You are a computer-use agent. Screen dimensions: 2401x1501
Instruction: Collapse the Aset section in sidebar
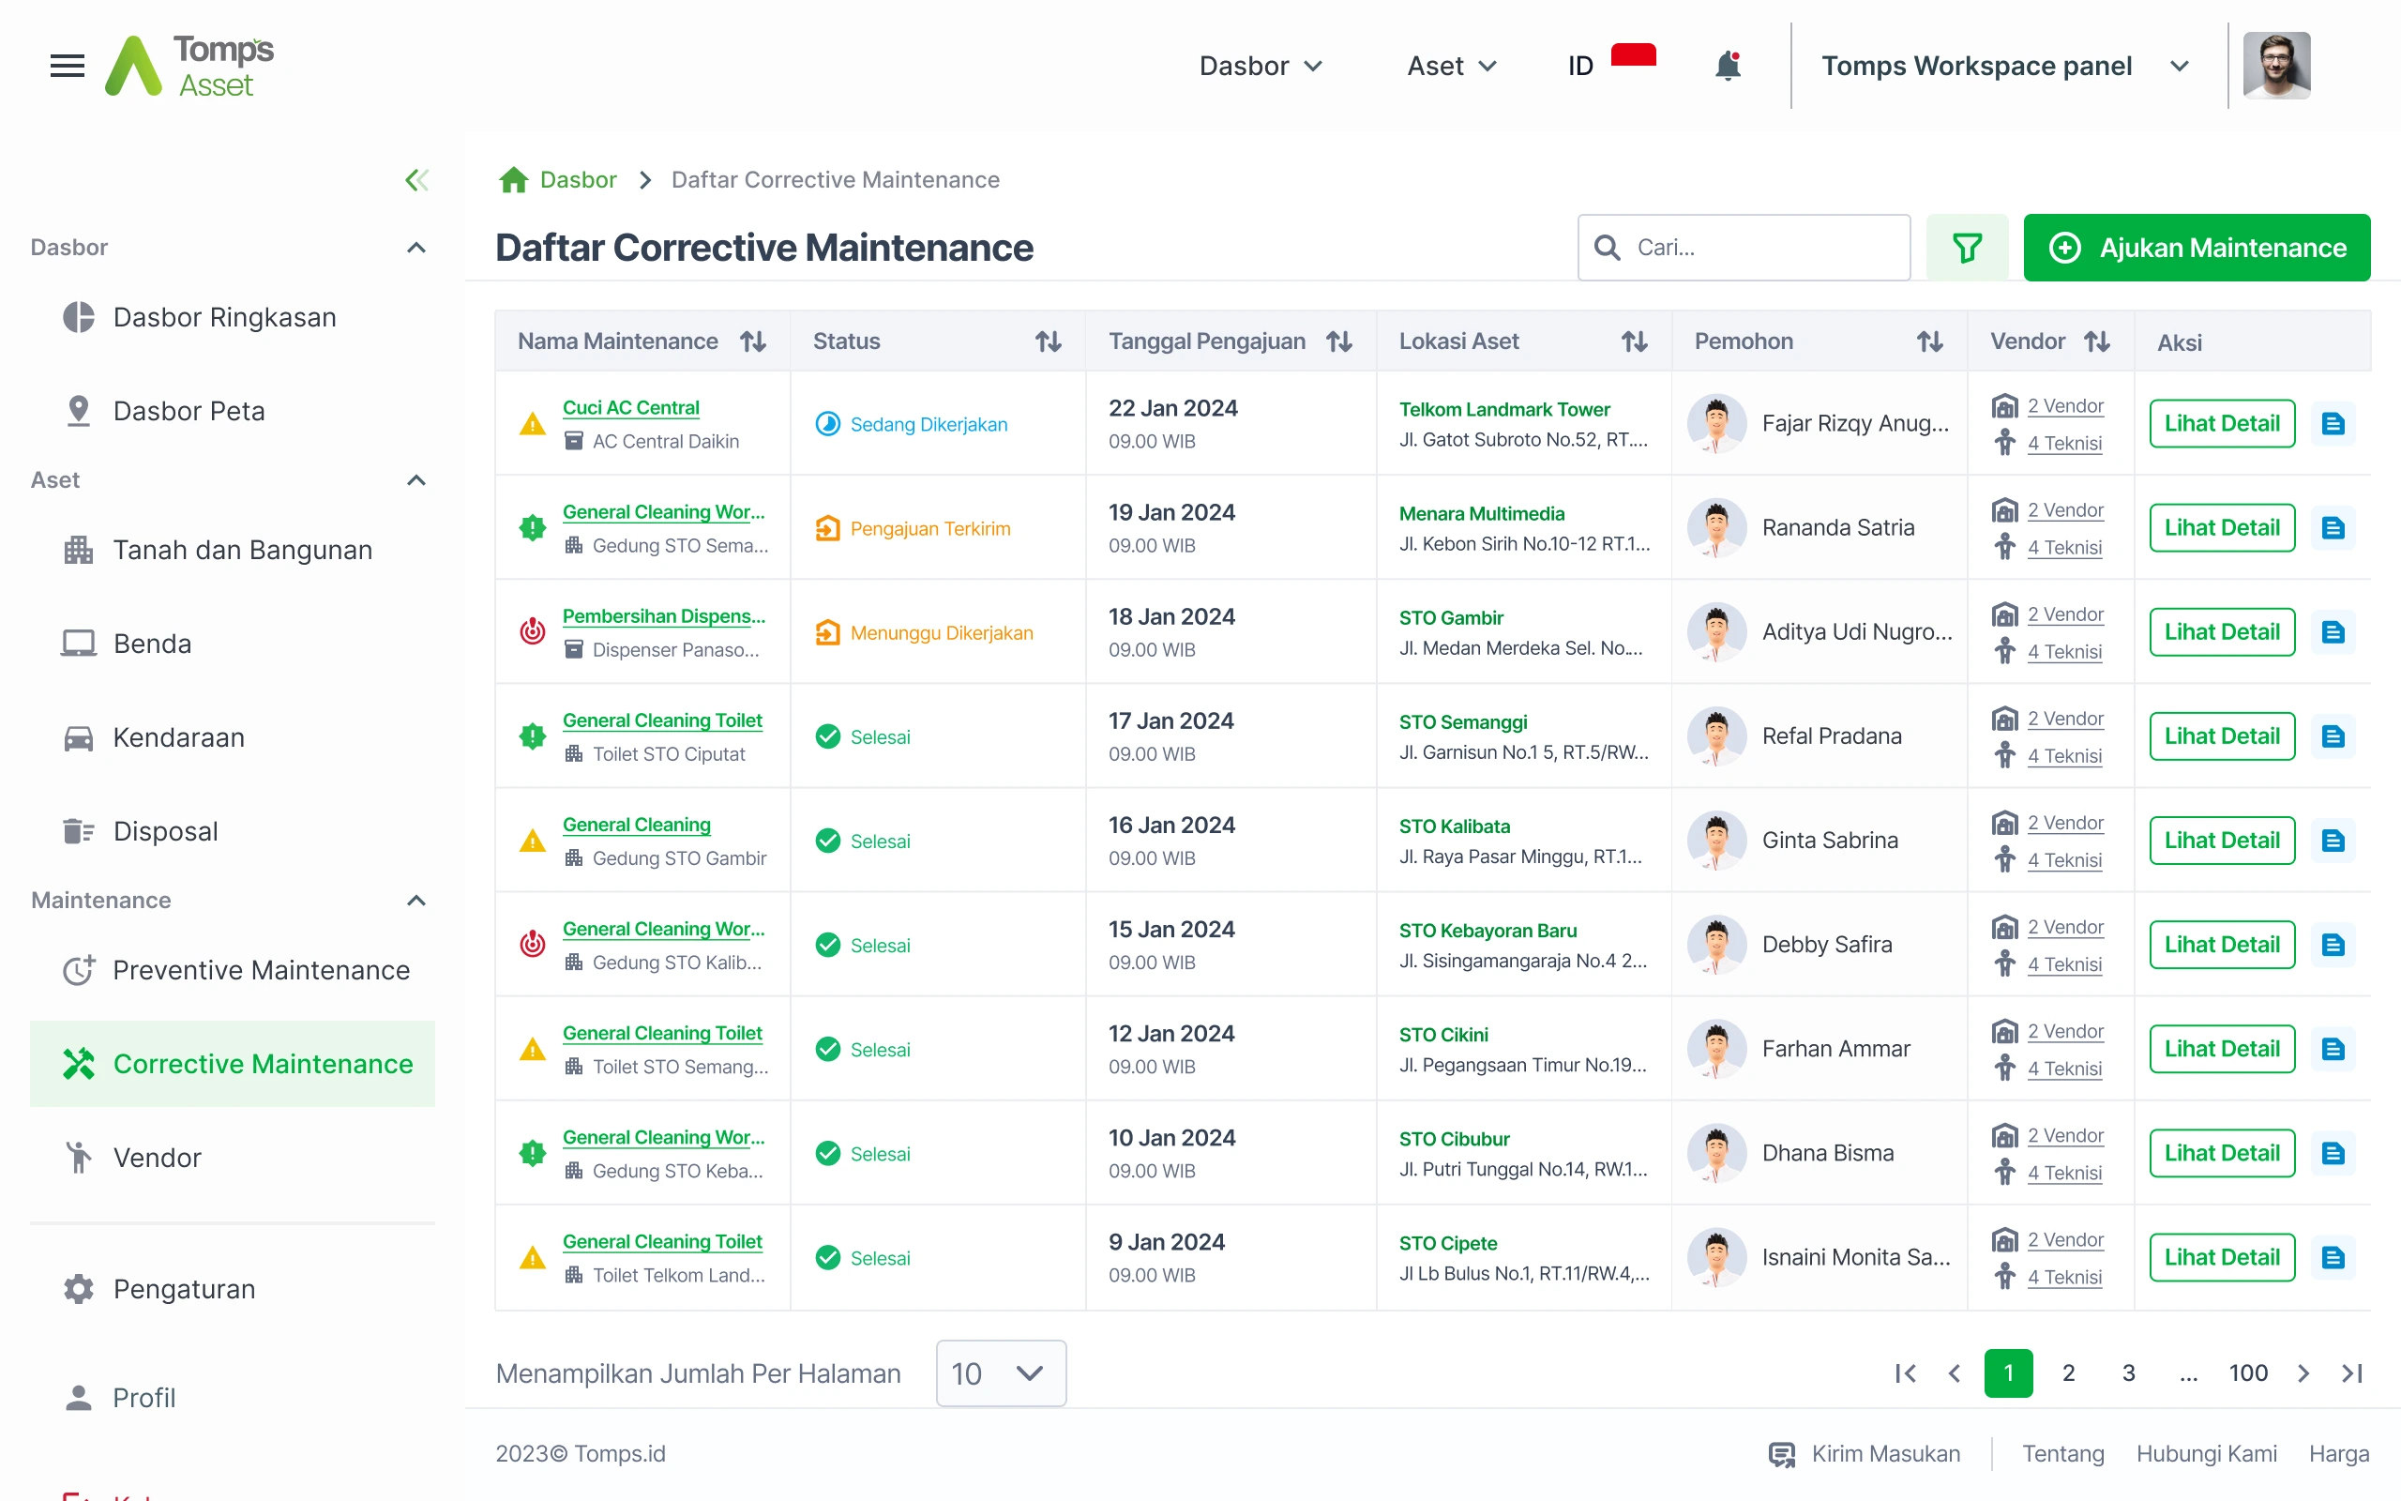415,479
